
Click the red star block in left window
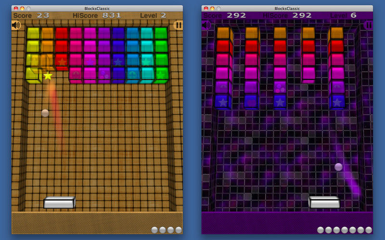coord(62,61)
